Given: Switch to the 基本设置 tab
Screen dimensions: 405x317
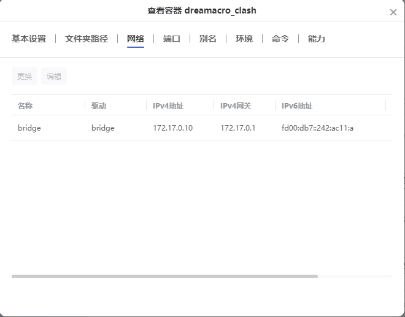Looking at the screenshot, I should coord(29,39).
